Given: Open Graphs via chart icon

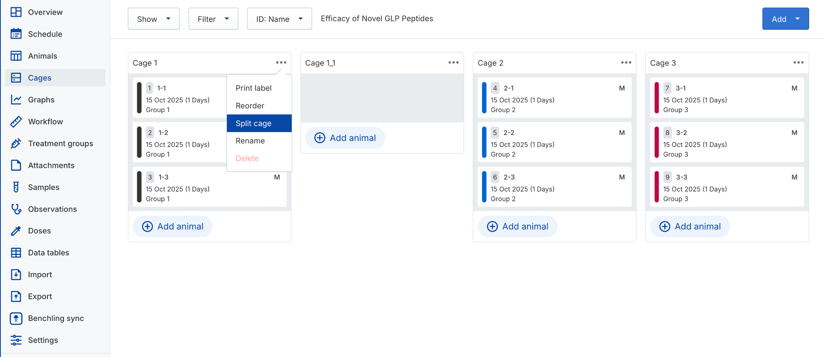Looking at the screenshot, I should pos(16,100).
